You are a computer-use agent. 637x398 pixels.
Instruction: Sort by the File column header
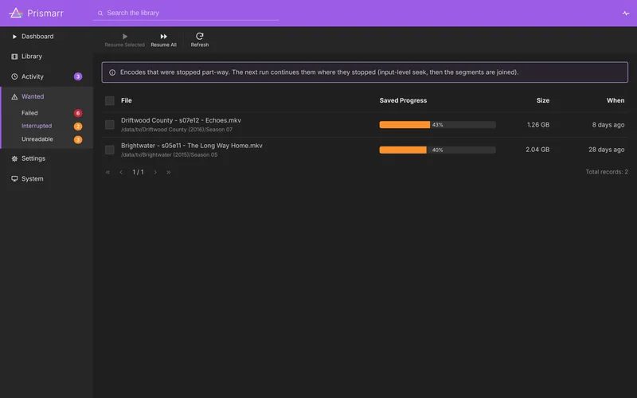tap(127, 100)
